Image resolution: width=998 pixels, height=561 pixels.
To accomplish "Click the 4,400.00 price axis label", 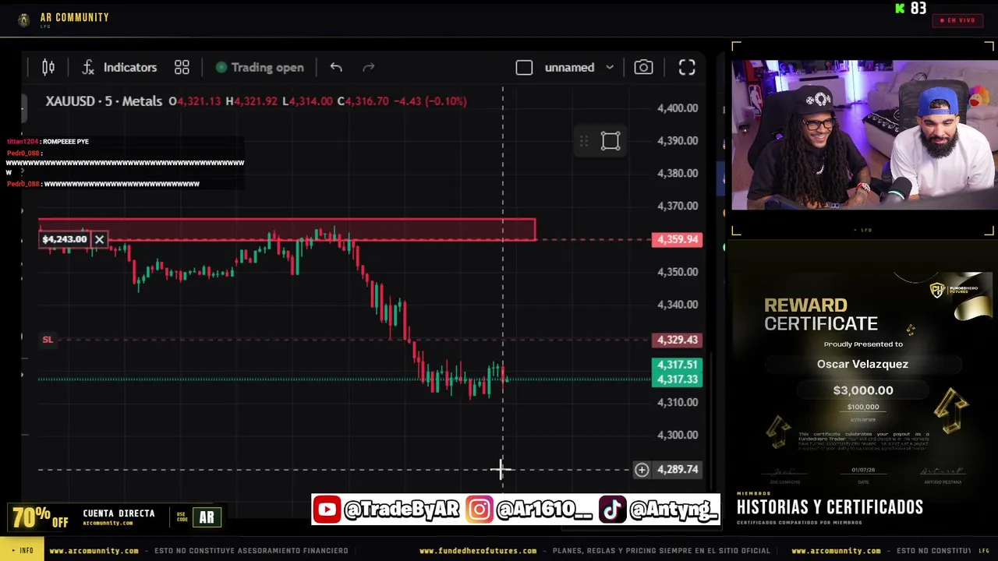I will [678, 108].
